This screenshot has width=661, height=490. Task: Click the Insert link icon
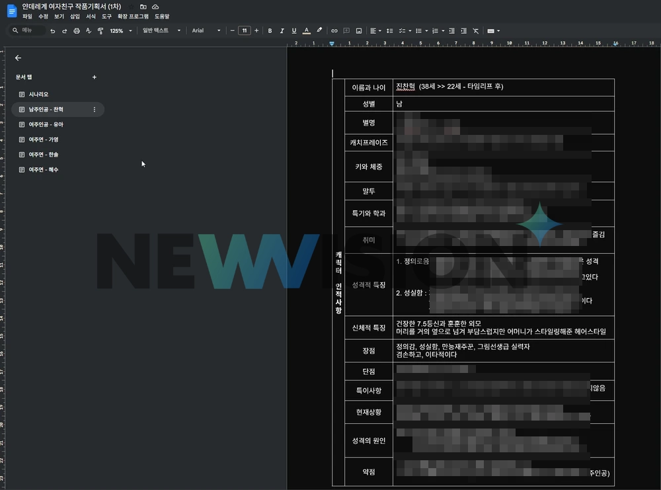click(334, 30)
